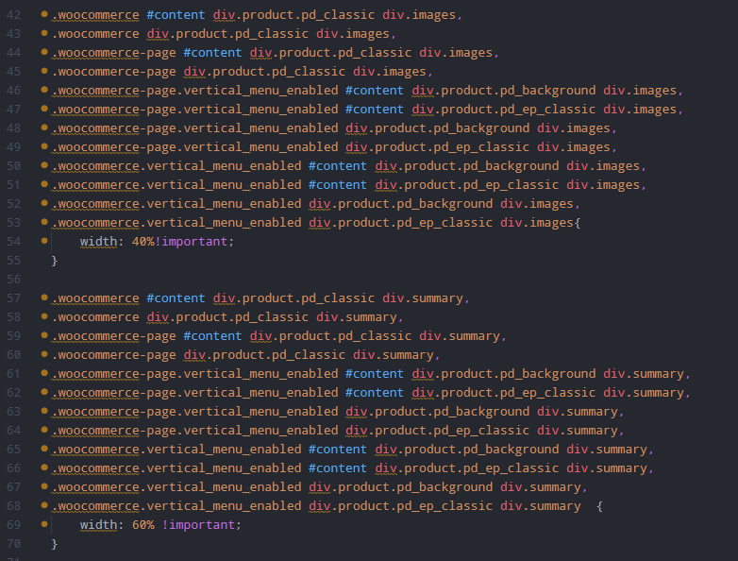738x561 pixels.
Task: Click the gutter marker on line 42
Action: (x=43, y=16)
